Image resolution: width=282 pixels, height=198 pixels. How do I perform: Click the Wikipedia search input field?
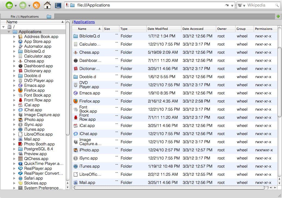pos(261,5)
